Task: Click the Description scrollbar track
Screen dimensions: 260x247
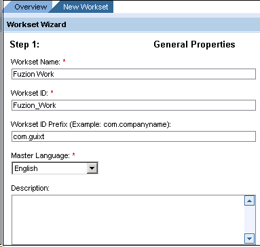Action: point(249,219)
